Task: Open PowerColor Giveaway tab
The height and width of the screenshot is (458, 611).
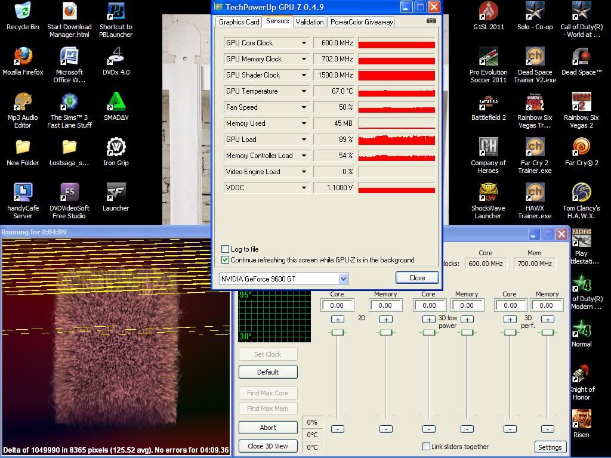Action: (362, 22)
